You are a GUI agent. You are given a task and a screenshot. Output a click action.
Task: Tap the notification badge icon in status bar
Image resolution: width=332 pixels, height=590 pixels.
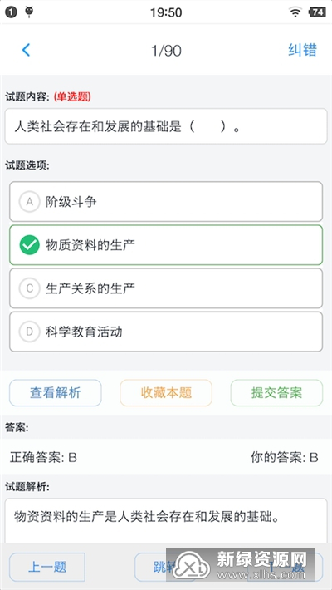11,12
